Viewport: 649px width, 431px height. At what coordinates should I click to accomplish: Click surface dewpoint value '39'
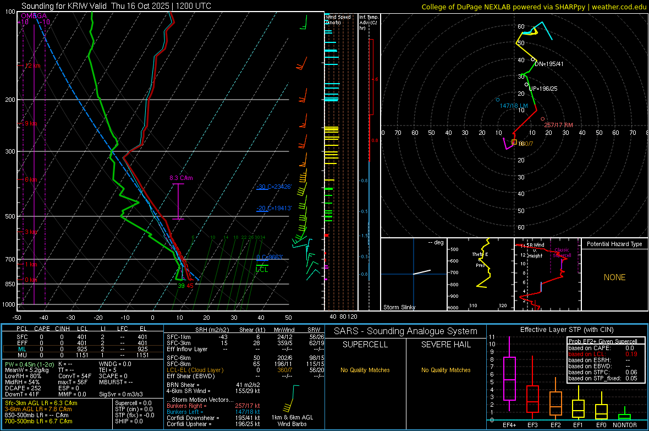click(182, 286)
